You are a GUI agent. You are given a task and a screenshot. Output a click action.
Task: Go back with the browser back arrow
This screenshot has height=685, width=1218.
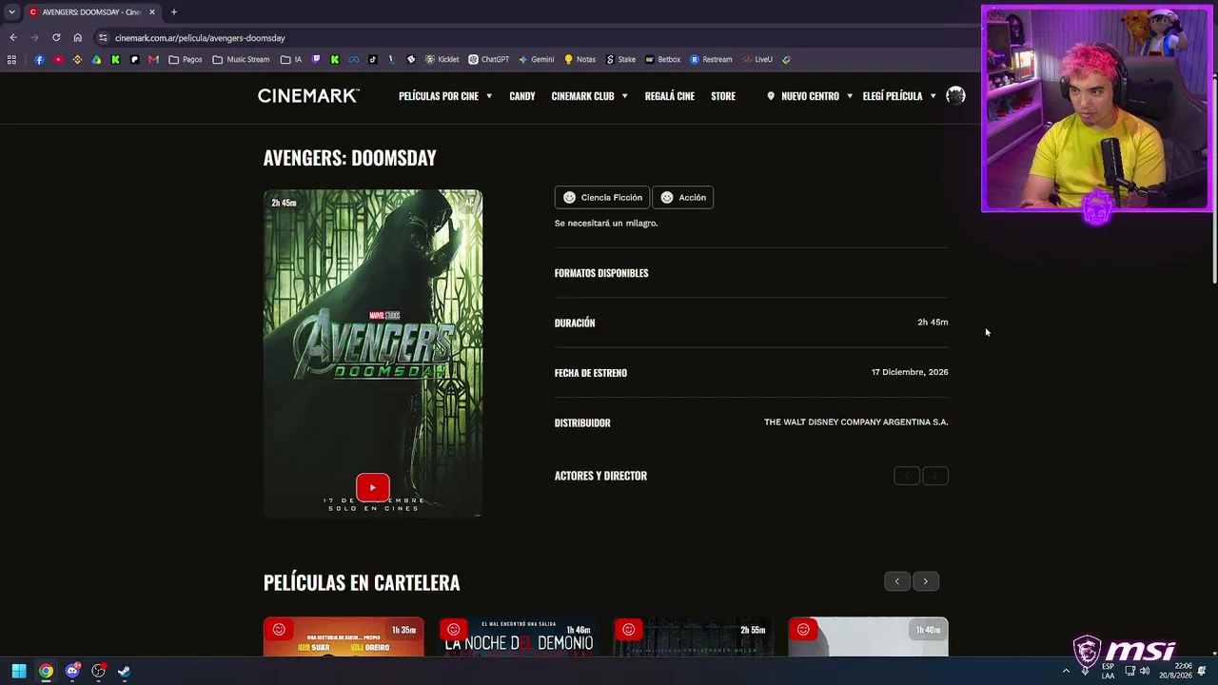tap(13, 37)
